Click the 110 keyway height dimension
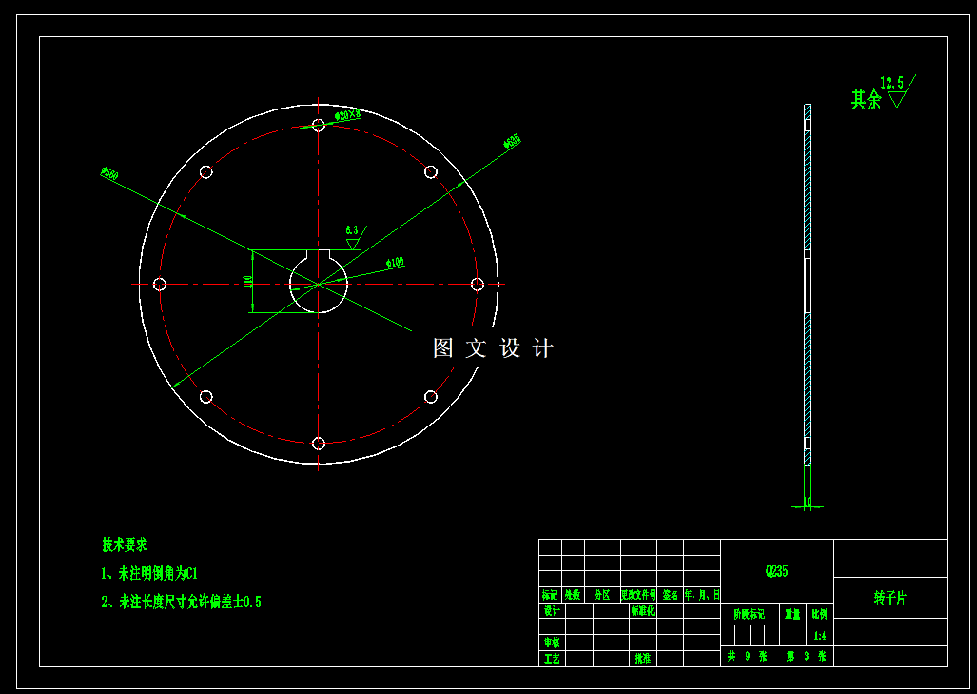This screenshot has height=694, width=977. tap(248, 281)
